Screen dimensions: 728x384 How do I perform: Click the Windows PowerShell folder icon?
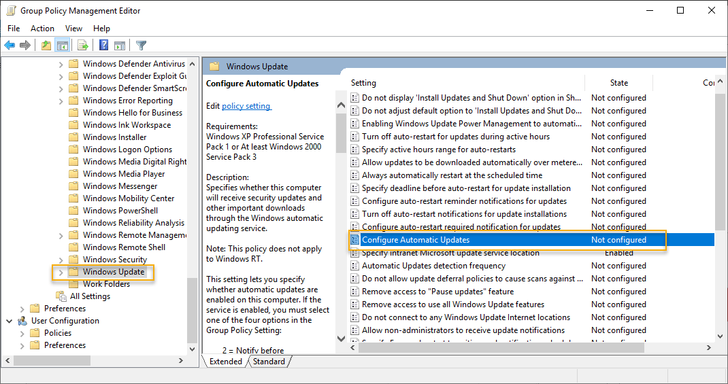click(73, 211)
